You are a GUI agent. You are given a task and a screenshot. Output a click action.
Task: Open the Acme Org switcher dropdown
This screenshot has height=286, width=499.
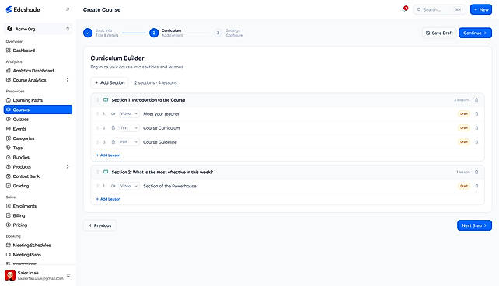point(38,29)
